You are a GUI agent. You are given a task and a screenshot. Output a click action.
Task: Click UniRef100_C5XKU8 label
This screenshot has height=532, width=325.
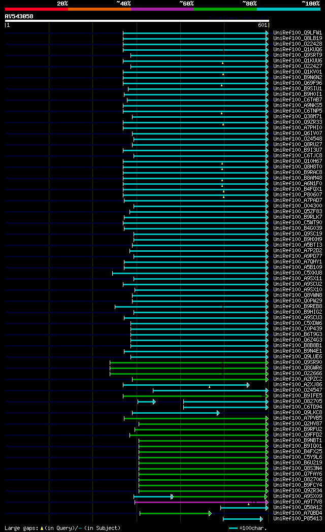coord(298,273)
